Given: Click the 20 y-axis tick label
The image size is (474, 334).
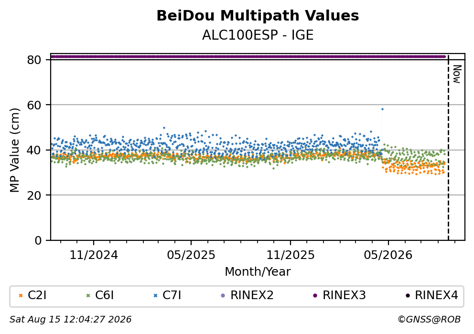Looking at the screenshot, I should tap(34, 195).
